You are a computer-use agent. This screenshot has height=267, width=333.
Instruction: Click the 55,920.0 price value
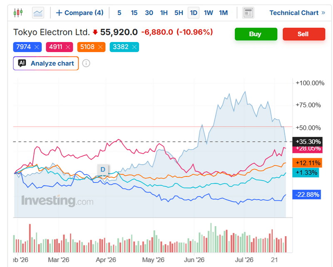tap(119, 32)
